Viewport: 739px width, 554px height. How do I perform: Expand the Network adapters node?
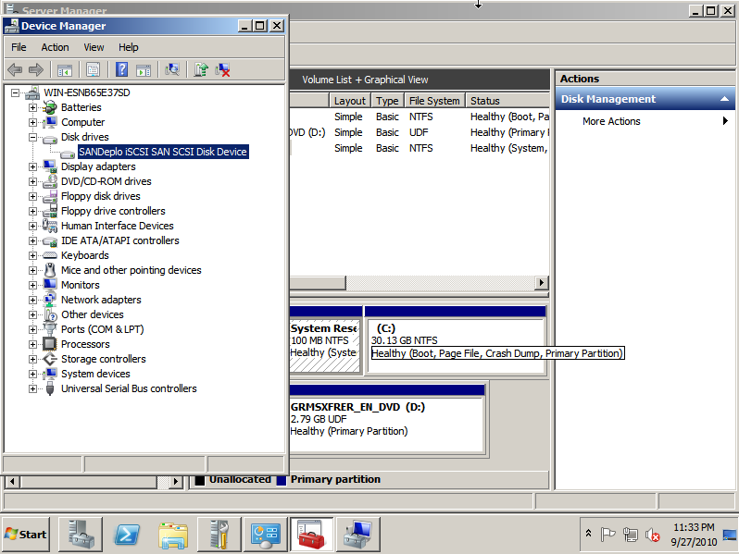pyautogui.click(x=32, y=300)
